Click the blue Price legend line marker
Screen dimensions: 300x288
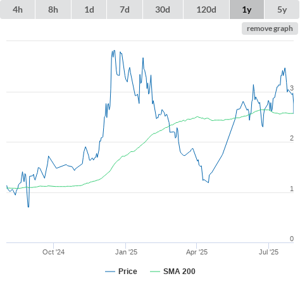pos(110,272)
